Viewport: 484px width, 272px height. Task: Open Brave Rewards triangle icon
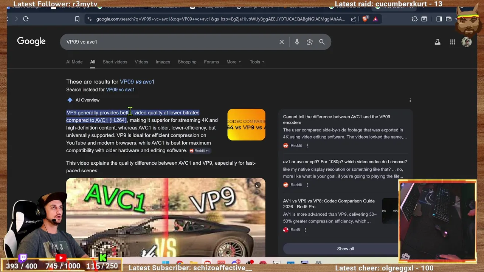(375, 19)
